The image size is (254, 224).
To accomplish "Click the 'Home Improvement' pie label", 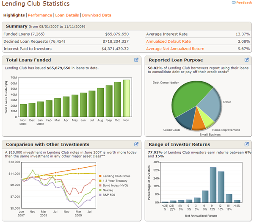I will pos(226,130).
